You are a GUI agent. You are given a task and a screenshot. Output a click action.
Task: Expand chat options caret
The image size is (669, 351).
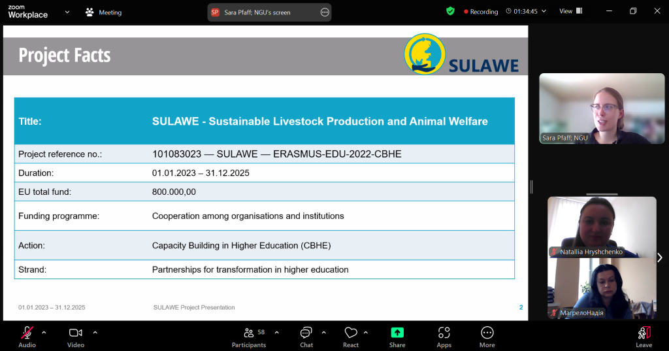coord(324,333)
